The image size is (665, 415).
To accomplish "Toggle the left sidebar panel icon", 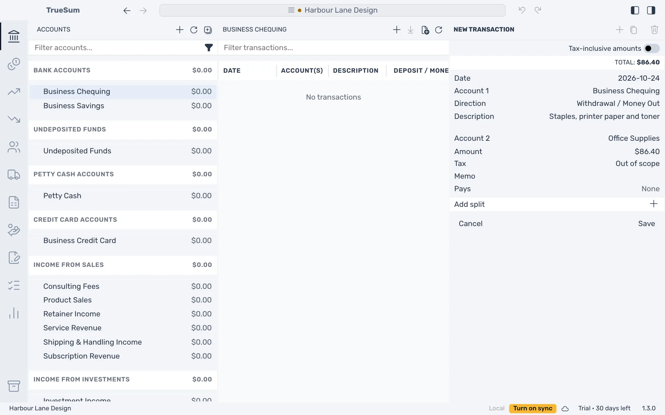I will 635,10.
